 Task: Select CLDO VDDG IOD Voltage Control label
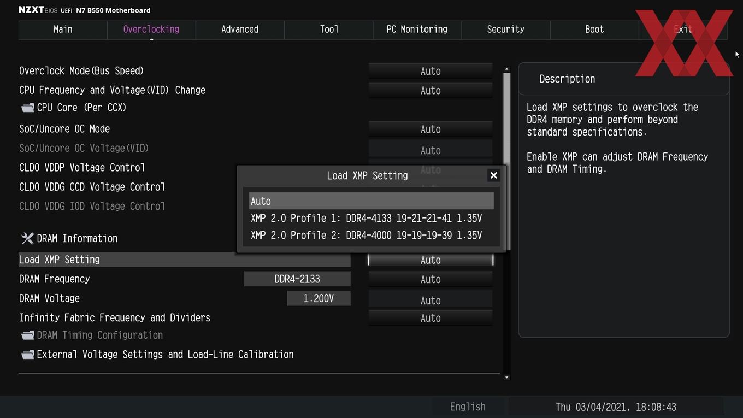[92, 206]
